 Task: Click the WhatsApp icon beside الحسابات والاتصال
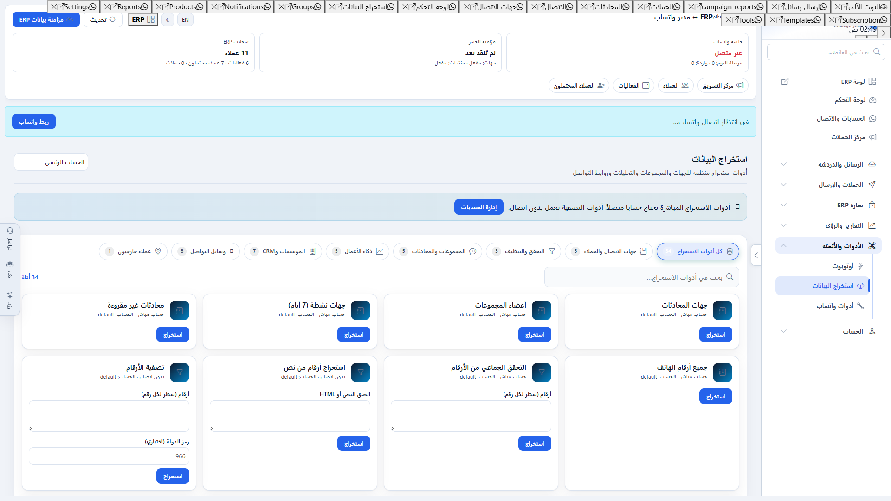[x=872, y=119]
